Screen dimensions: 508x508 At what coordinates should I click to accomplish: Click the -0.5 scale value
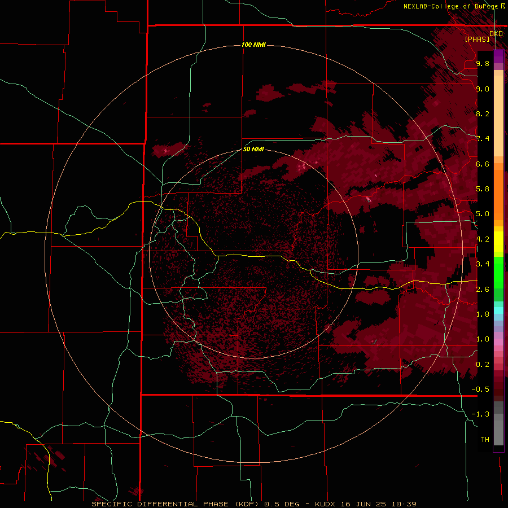pyautogui.click(x=480, y=389)
